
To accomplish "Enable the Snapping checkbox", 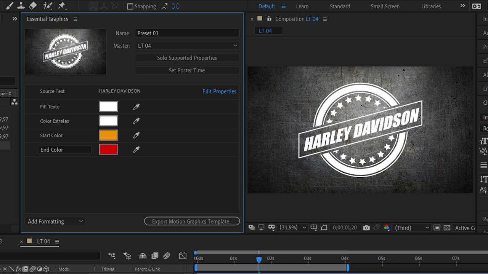I will pyautogui.click(x=130, y=6).
